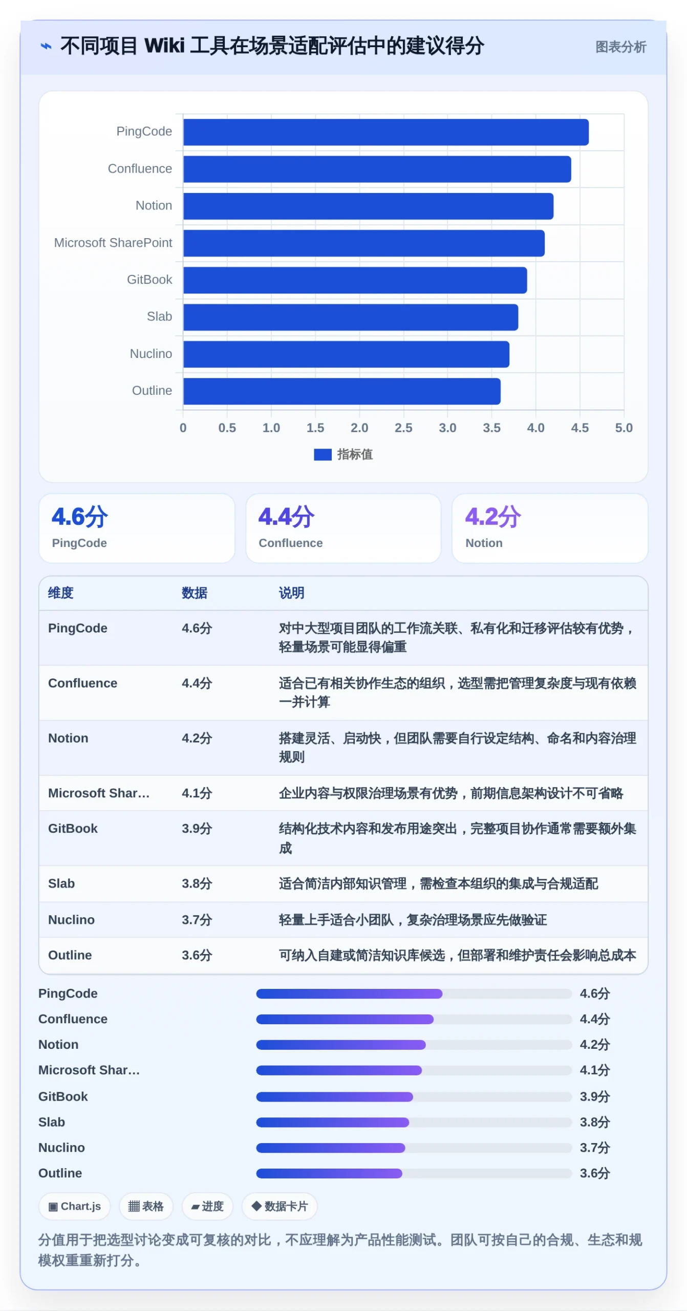687x1311 pixels.
Task: Click the GitBook progress bar
Action: pos(414,1096)
